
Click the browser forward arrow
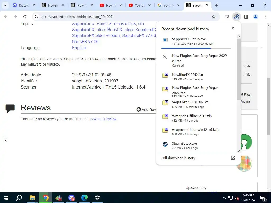pos(15,17)
